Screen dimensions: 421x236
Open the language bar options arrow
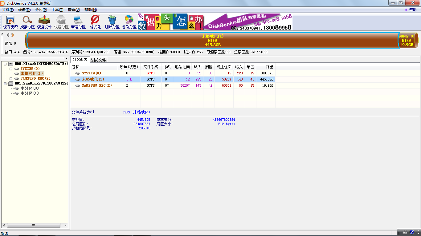(x=418, y=234)
